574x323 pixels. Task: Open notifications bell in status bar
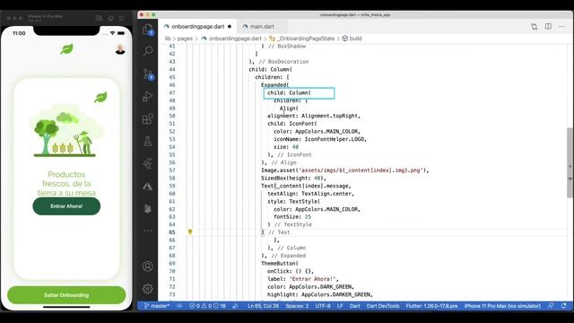click(564, 306)
